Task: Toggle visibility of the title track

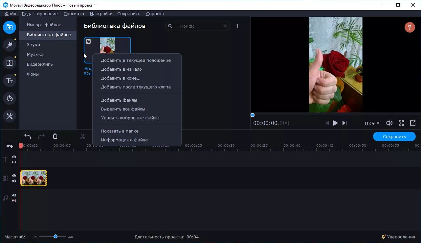Action: pos(14,157)
